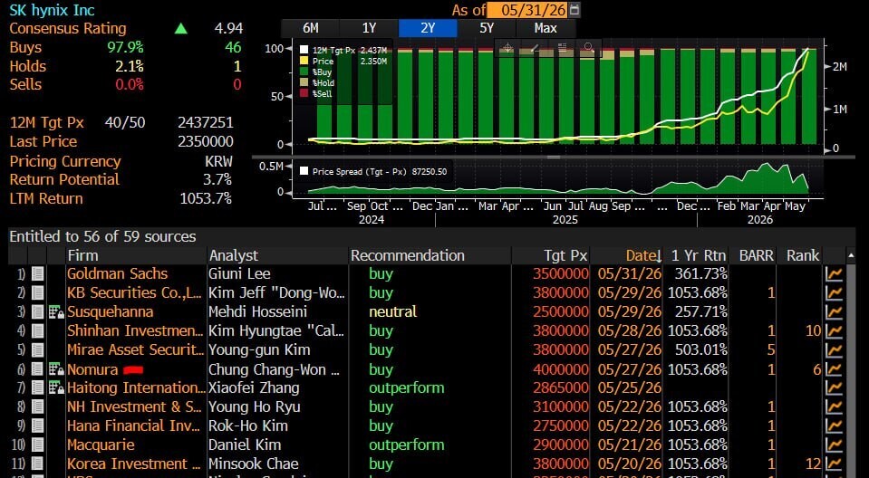The image size is (869, 478).
Task: Open the Goldman Sachs report document icon
Action: point(37,273)
